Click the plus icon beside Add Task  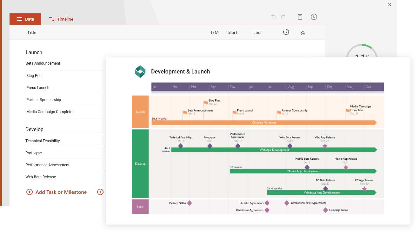click(29, 192)
